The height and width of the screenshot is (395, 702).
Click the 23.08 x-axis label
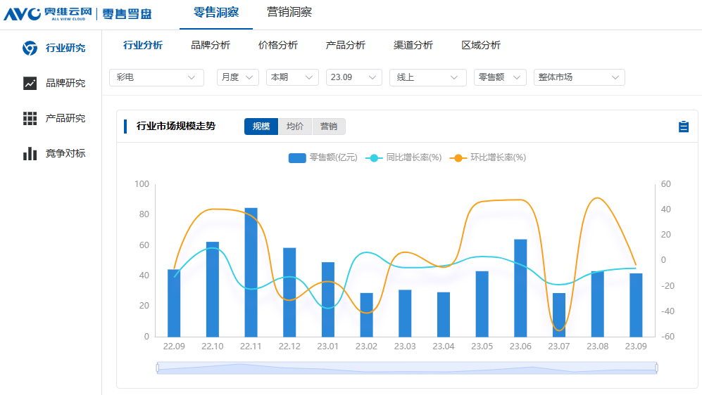[x=598, y=347]
